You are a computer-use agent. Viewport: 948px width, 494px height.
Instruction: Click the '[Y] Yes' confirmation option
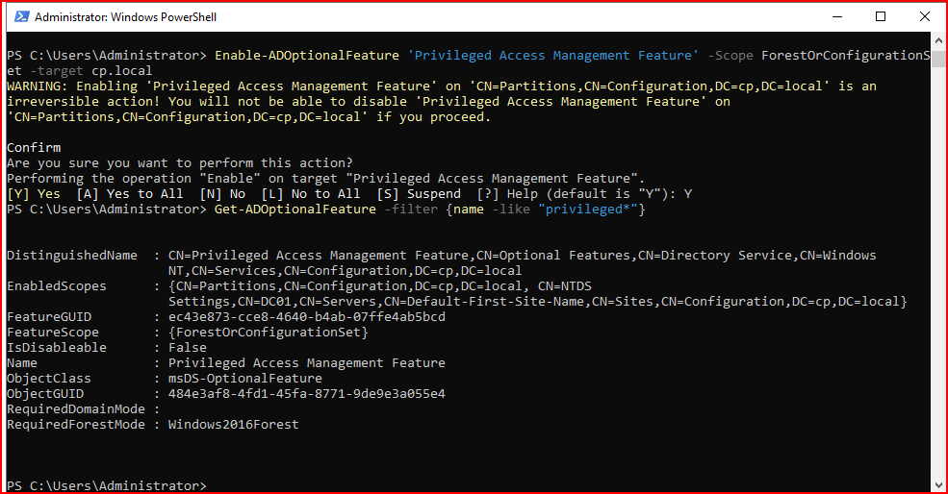pyautogui.click(x=34, y=194)
